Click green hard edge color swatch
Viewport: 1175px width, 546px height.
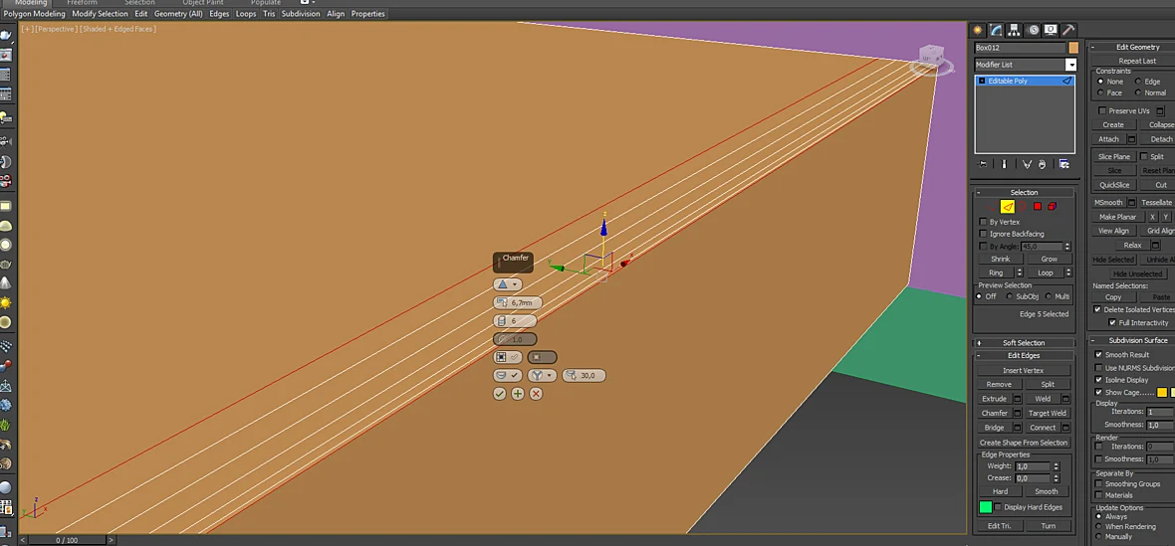986,507
